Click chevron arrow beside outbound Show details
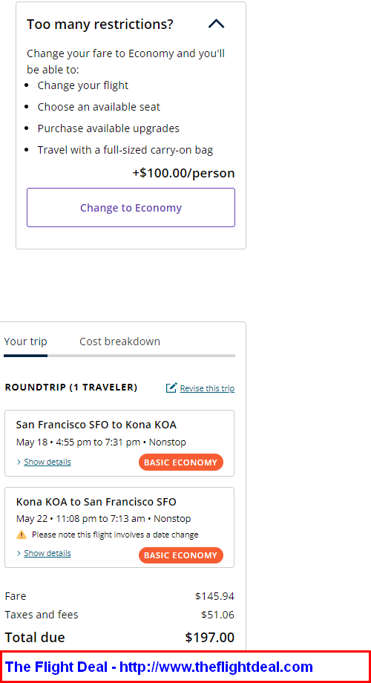The image size is (371, 683). 19,462
